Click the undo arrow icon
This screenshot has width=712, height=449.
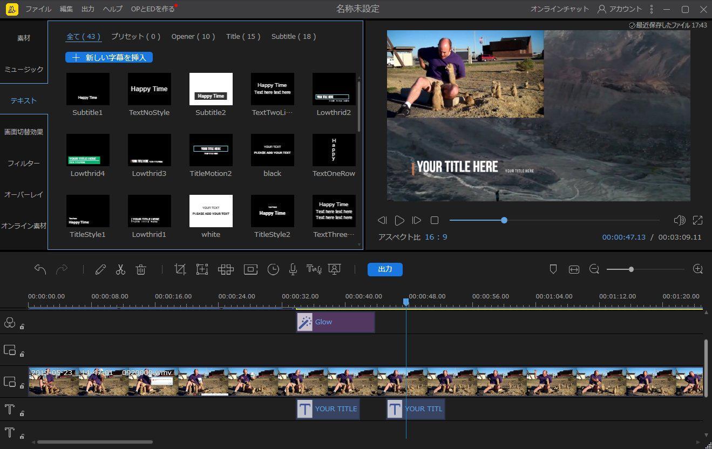pyautogui.click(x=40, y=269)
